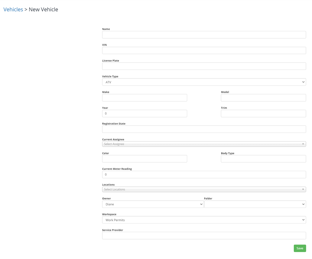
Task: Click the Trim input field
Action: pos(263,113)
